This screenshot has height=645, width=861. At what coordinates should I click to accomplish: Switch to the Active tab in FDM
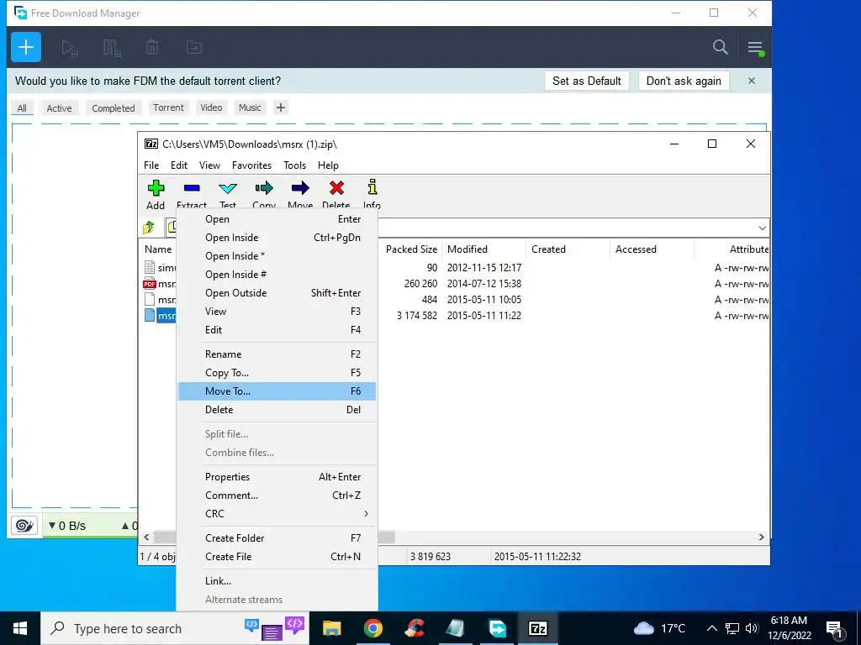59,108
